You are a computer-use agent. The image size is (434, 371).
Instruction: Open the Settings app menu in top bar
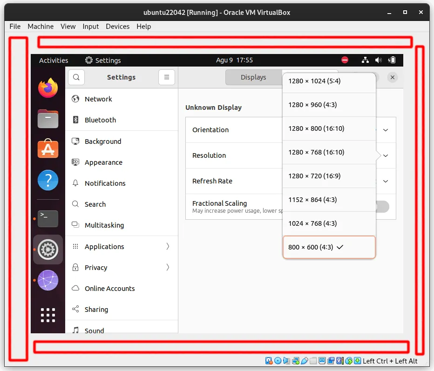(103, 61)
